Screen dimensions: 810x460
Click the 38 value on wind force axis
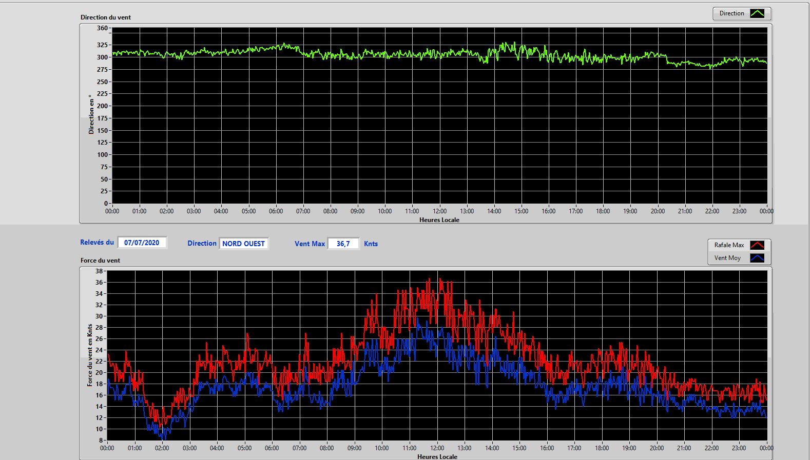point(99,271)
